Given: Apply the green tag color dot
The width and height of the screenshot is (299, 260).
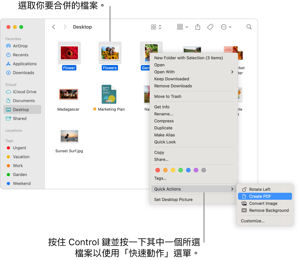Looking at the screenshot, I should pyautogui.click(x=180, y=170).
